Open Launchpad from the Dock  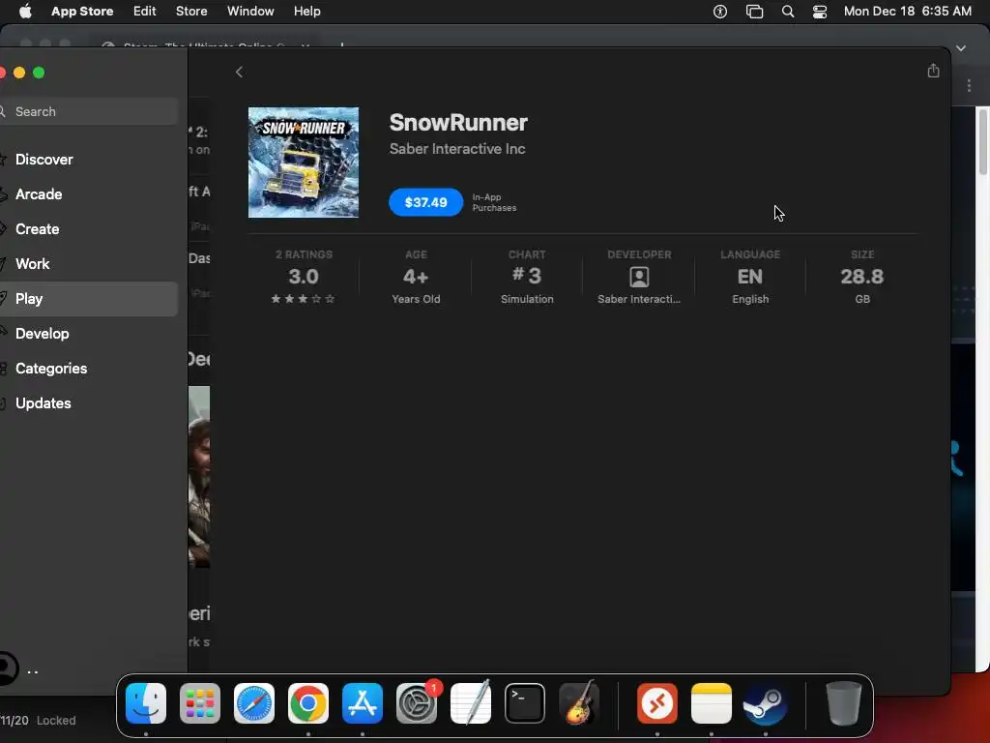coord(200,703)
